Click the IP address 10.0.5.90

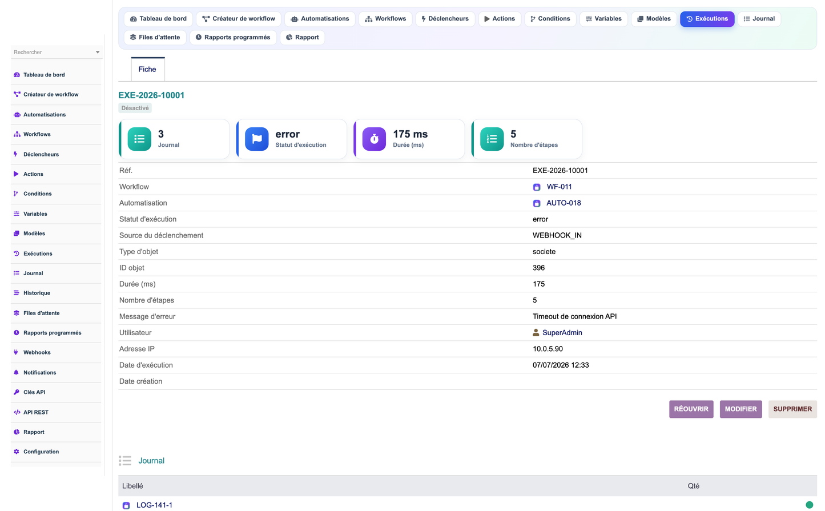[548, 349]
